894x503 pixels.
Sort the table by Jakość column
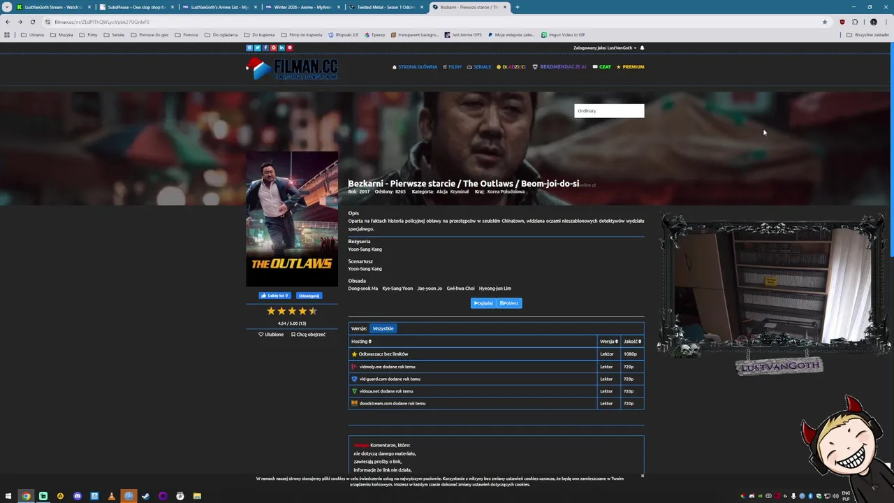(632, 342)
